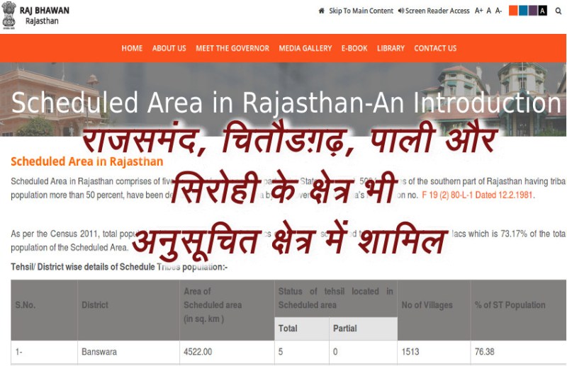Open the MEDIA GALLERY menu
567x366 pixels.
[305, 48]
